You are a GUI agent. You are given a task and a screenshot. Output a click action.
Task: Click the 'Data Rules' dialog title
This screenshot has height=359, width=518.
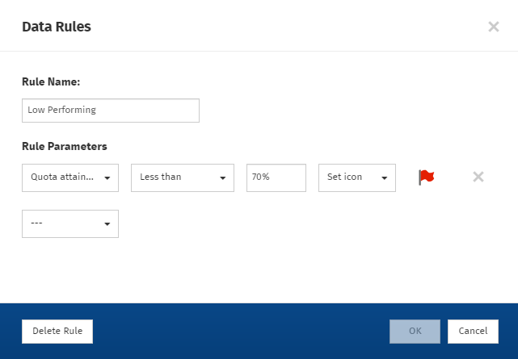(56, 27)
